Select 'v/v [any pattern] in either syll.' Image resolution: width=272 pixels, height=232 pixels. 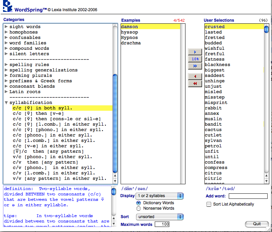click(59, 178)
